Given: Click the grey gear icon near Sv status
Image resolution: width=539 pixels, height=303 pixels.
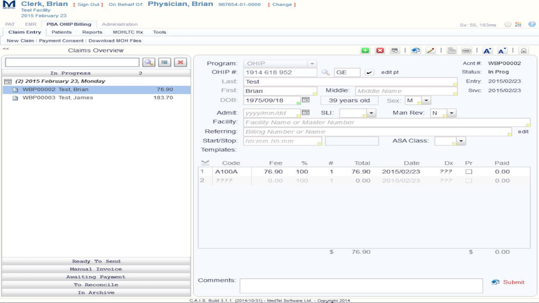Looking at the screenshot, I should (x=508, y=24).
